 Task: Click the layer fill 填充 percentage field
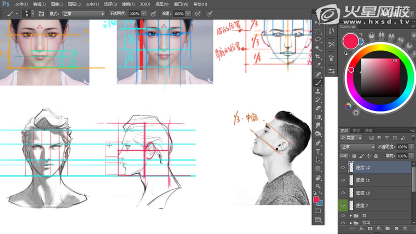(x=402, y=156)
